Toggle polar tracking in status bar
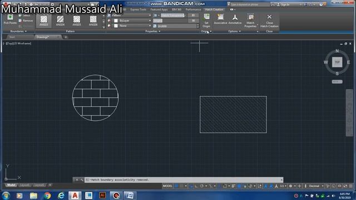Screen dimensions: 356x200 tap(201, 186)
